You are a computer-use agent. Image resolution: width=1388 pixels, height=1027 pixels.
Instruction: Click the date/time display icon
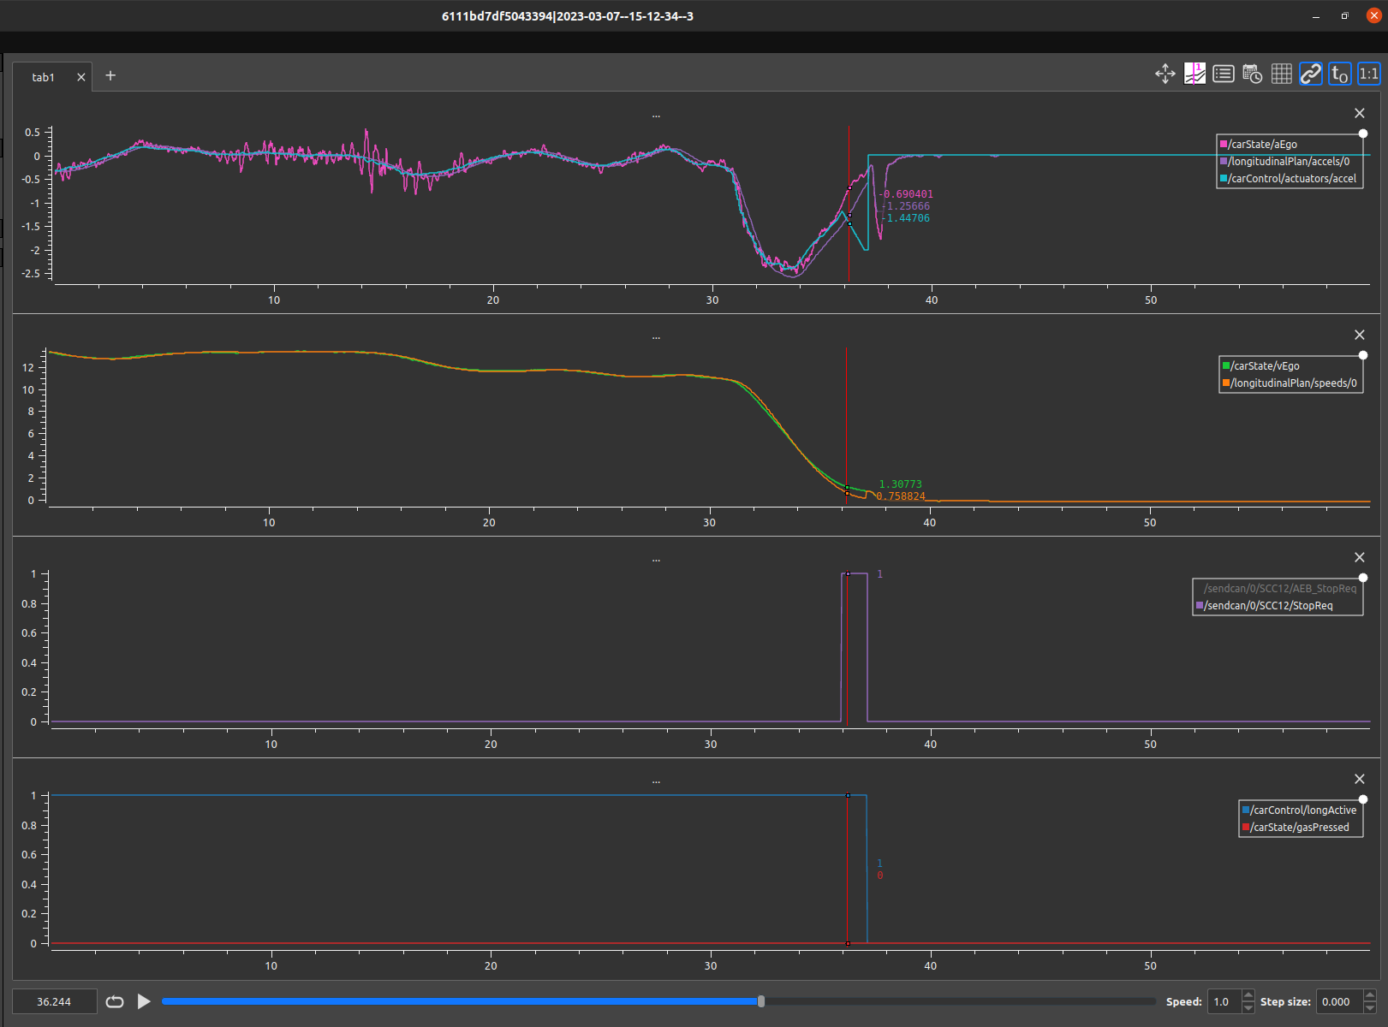click(1253, 74)
